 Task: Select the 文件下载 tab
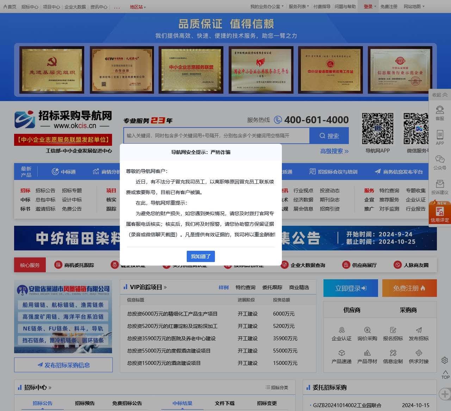pos(225,403)
